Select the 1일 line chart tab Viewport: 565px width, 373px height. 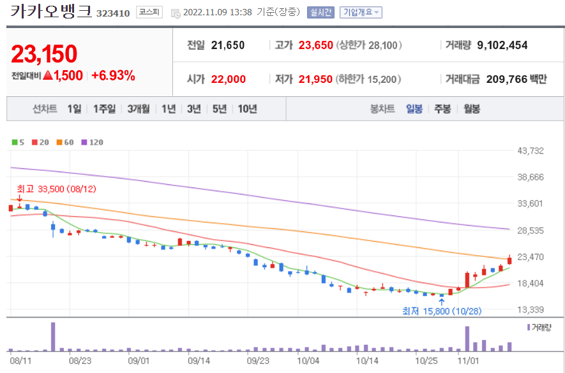[75, 109]
